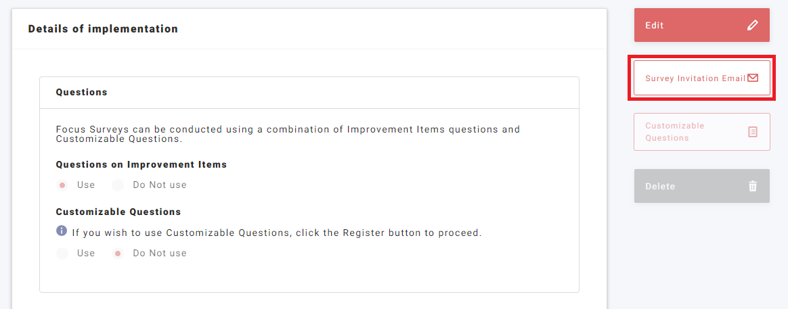Click the Questions card header
The image size is (788, 309).
coord(81,92)
